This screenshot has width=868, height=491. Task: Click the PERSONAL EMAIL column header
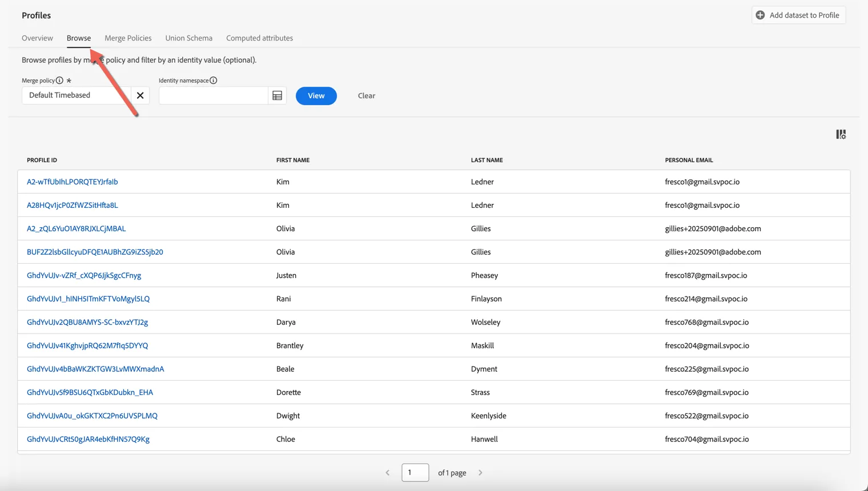point(689,160)
